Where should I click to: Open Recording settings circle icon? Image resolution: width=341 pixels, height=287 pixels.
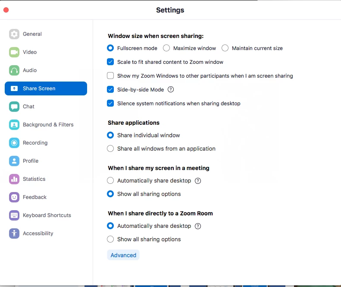14,142
